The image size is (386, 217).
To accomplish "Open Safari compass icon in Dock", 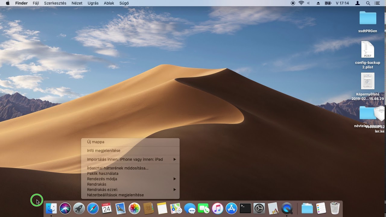I will pos(93,208).
